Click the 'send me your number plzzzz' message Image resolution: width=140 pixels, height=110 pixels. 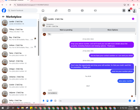click(x=122, y=71)
